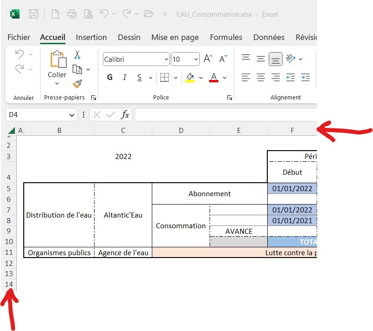Click the Borders icon
373x331 pixels.
[x=164, y=78]
